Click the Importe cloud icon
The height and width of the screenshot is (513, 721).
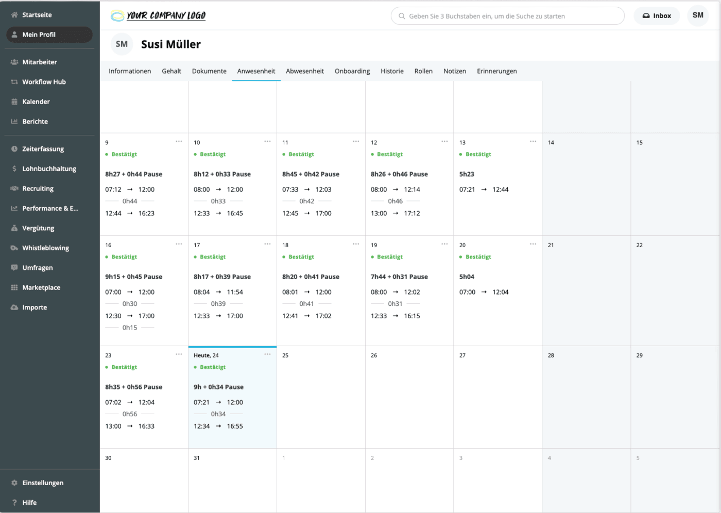pyautogui.click(x=14, y=307)
